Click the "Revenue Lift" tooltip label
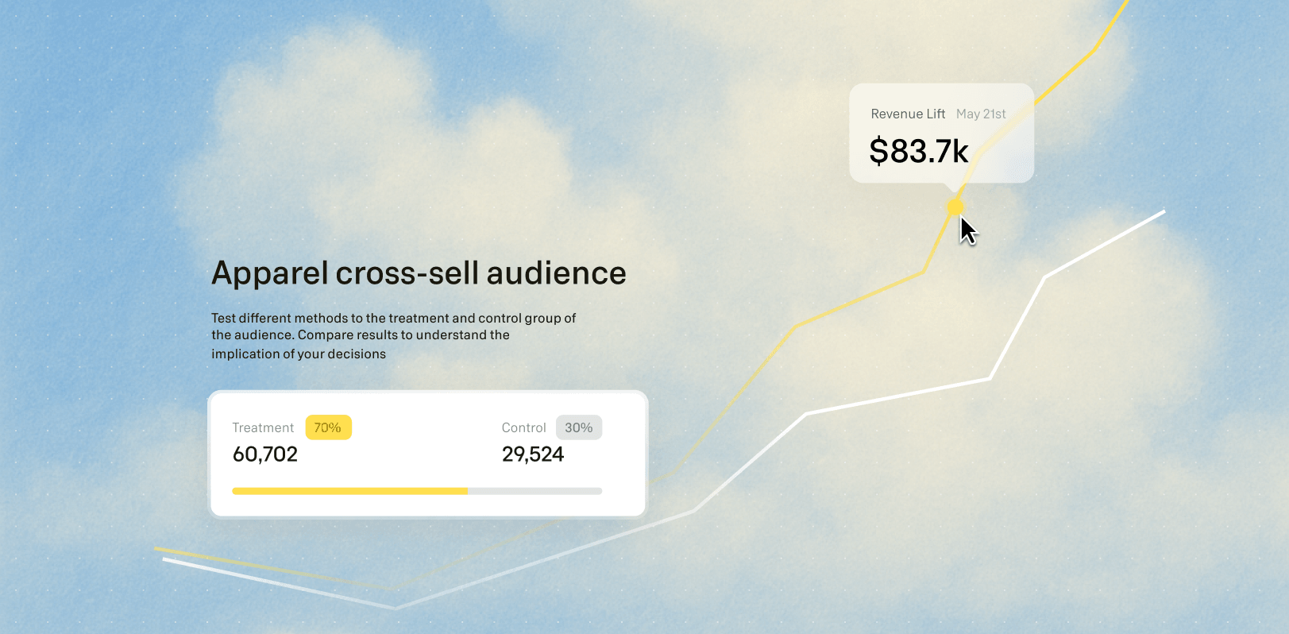 tap(908, 114)
